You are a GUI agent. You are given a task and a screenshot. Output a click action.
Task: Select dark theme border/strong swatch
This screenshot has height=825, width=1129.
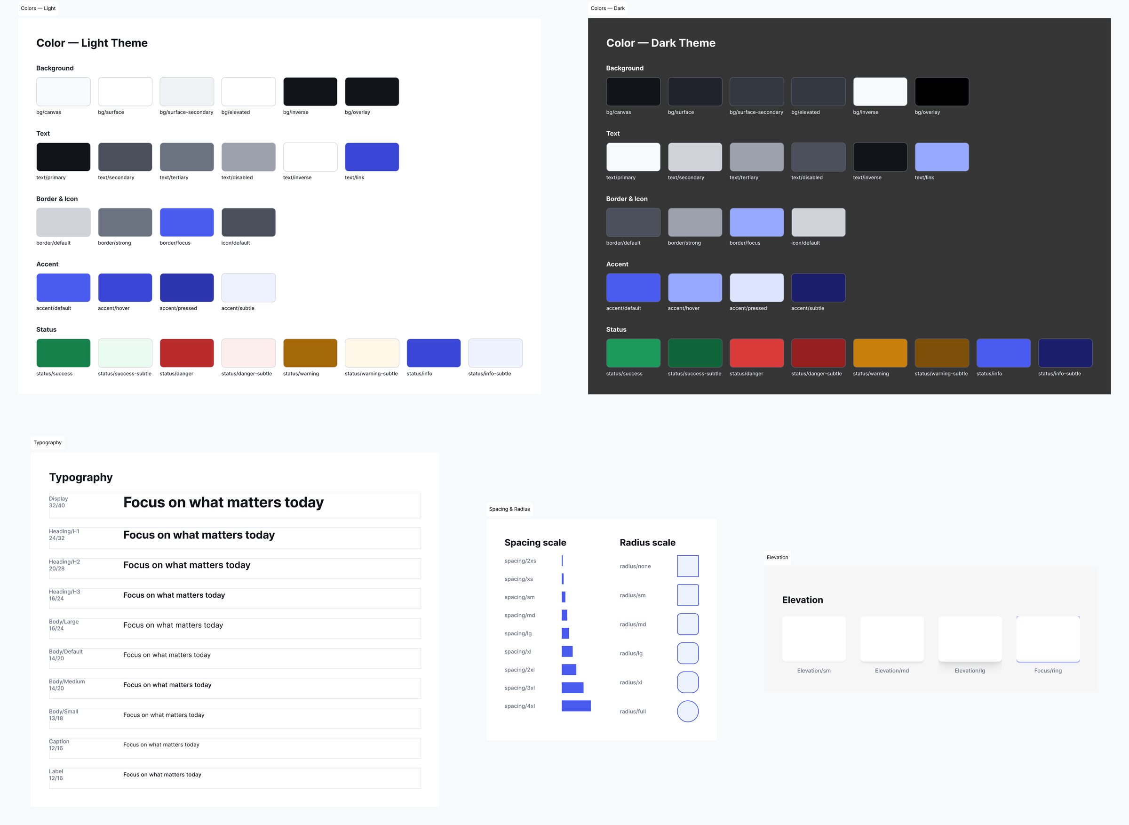(x=695, y=222)
